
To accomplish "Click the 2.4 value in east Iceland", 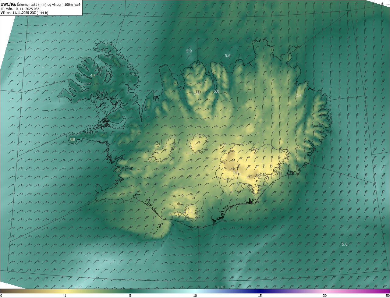I will pyautogui.click(x=299, y=95).
